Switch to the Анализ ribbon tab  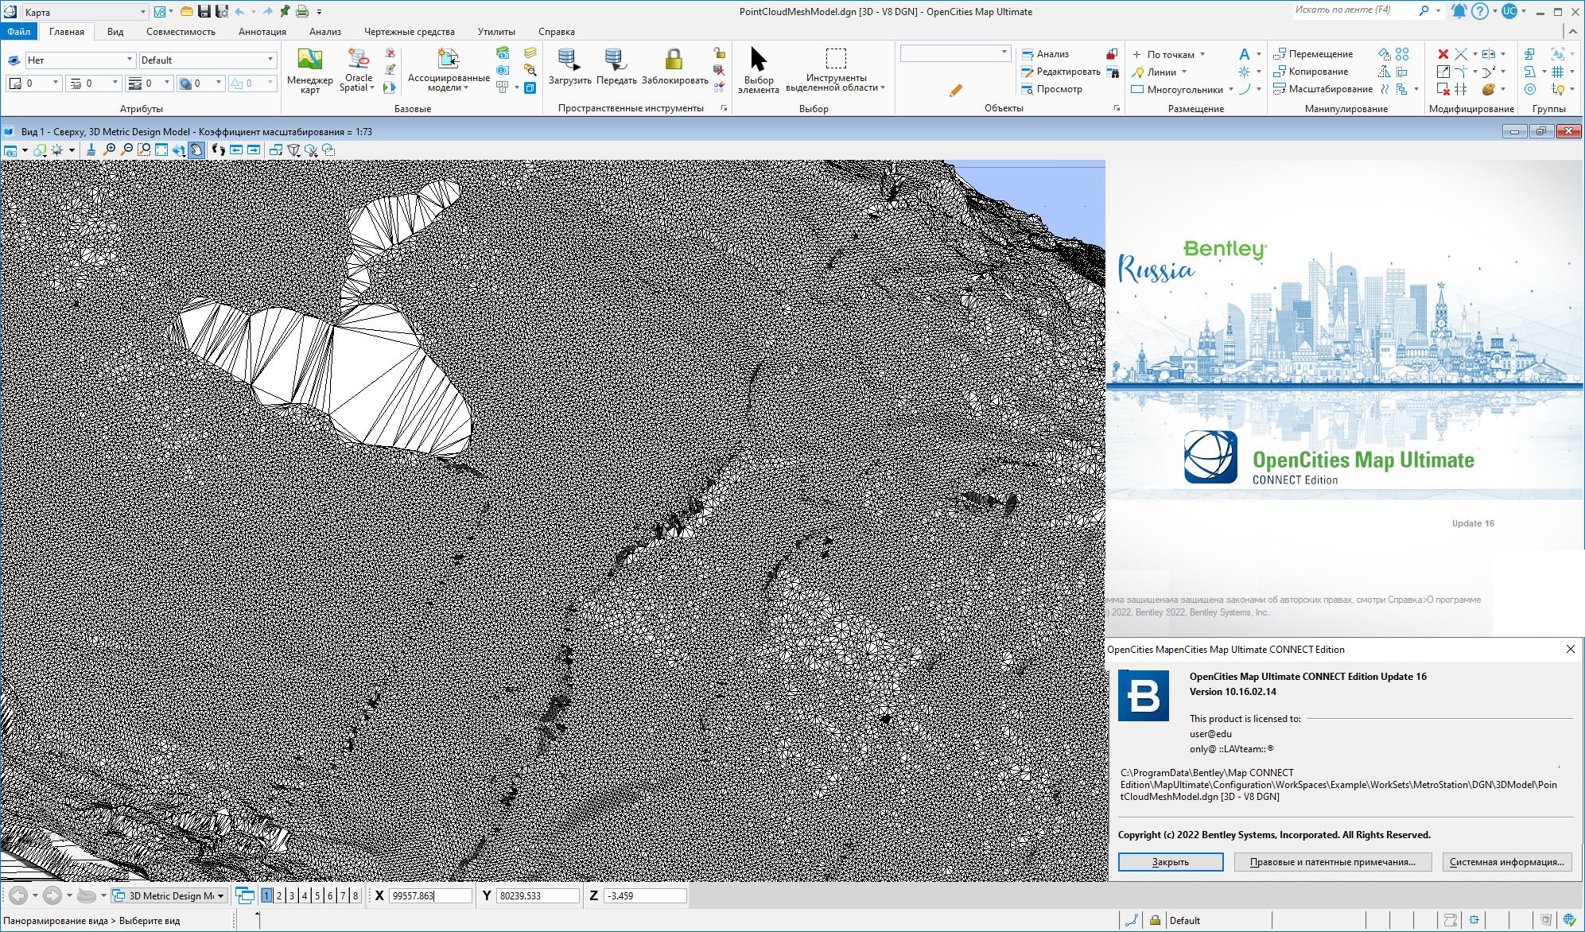(324, 32)
